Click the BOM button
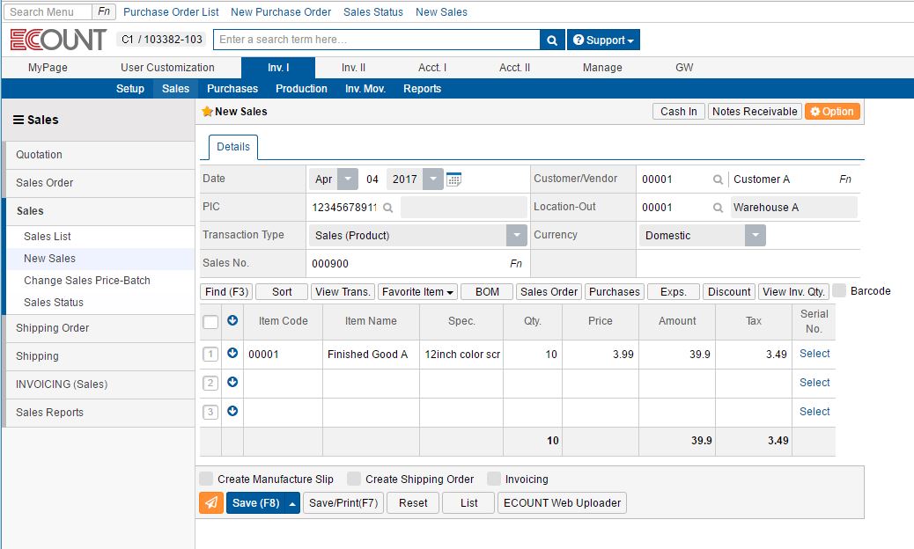Image resolution: width=914 pixels, height=549 pixels. point(487,292)
